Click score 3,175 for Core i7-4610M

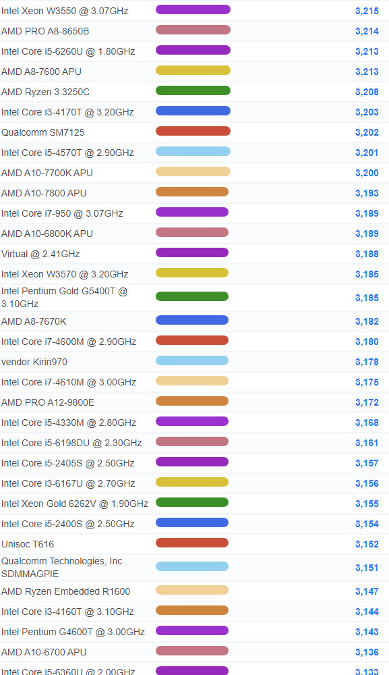coord(367,382)
